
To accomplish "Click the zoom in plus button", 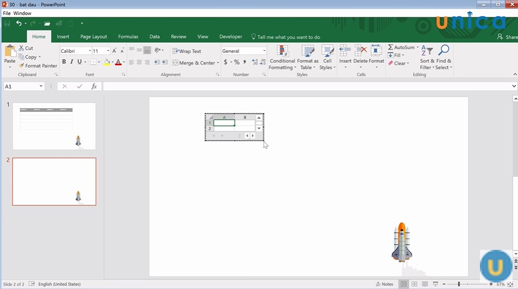I will [x=491, y=284].
